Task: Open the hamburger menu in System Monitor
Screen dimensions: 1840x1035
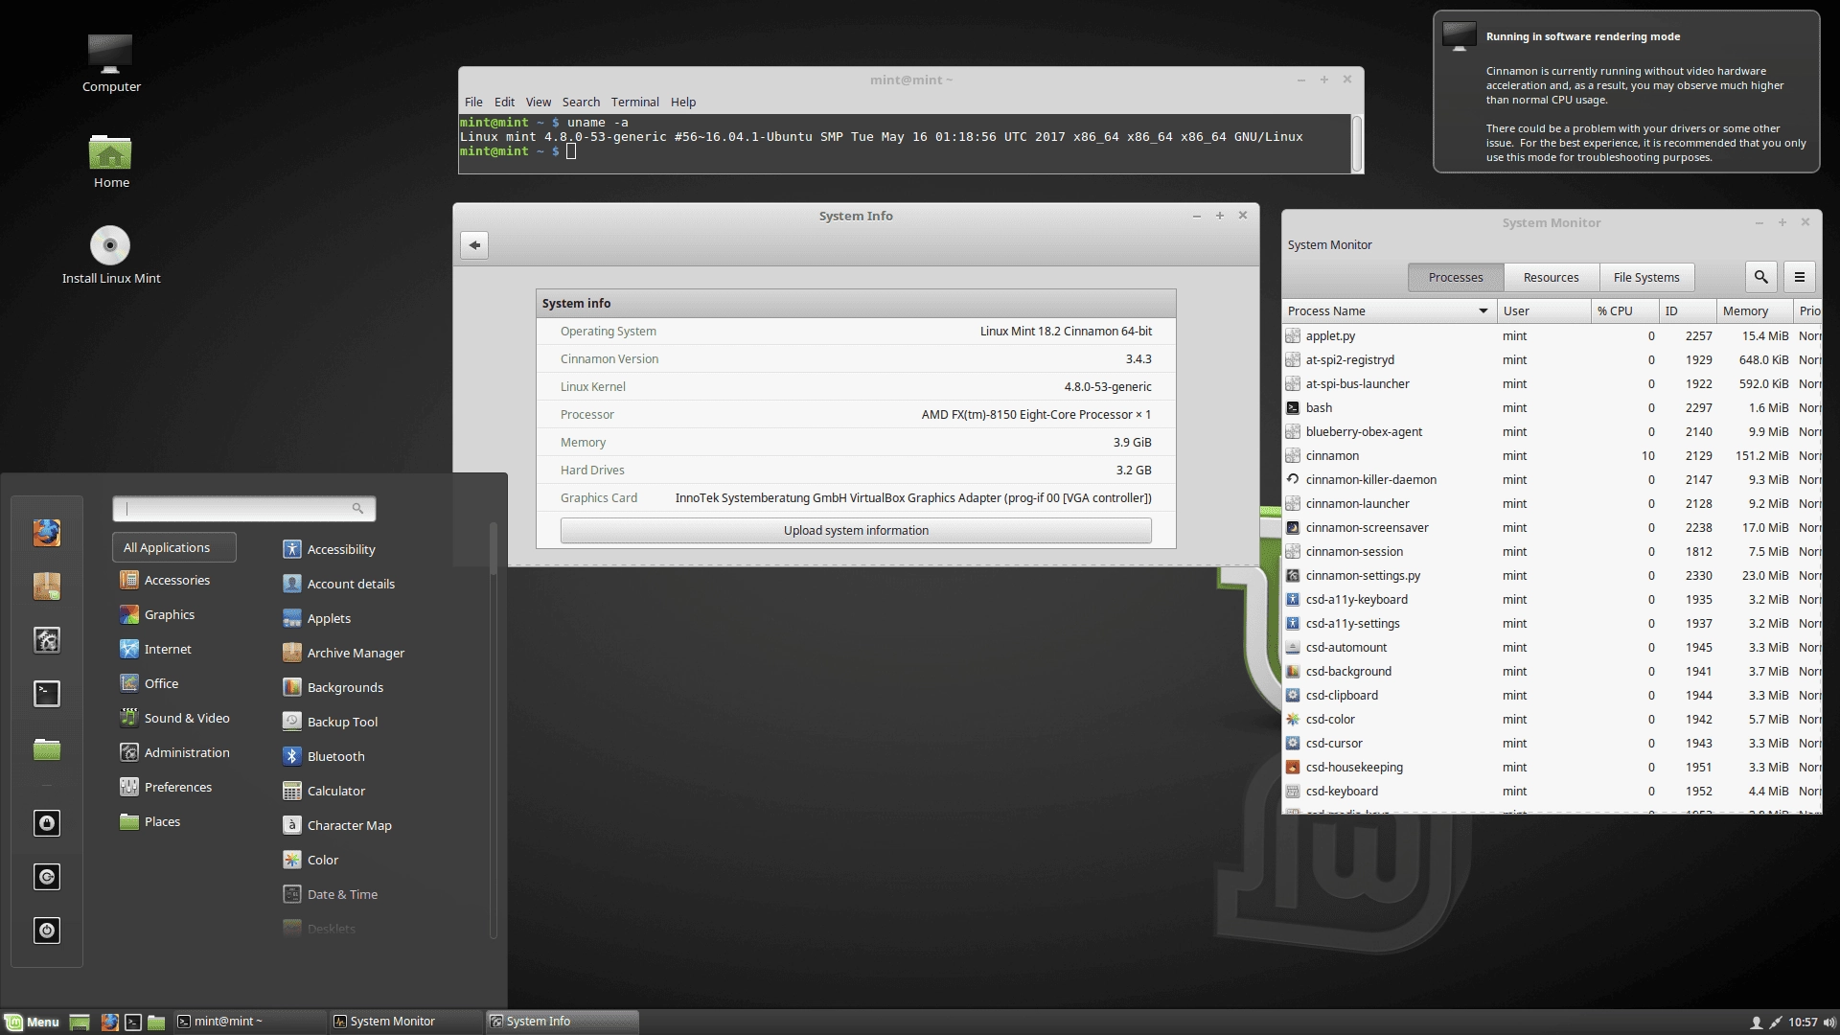Action: (1800, 277)
